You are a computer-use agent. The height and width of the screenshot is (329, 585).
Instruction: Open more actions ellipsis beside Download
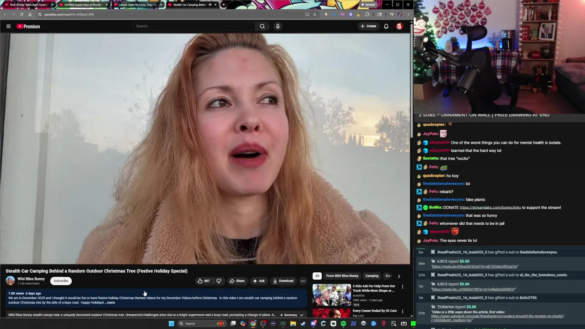[303, 281]
